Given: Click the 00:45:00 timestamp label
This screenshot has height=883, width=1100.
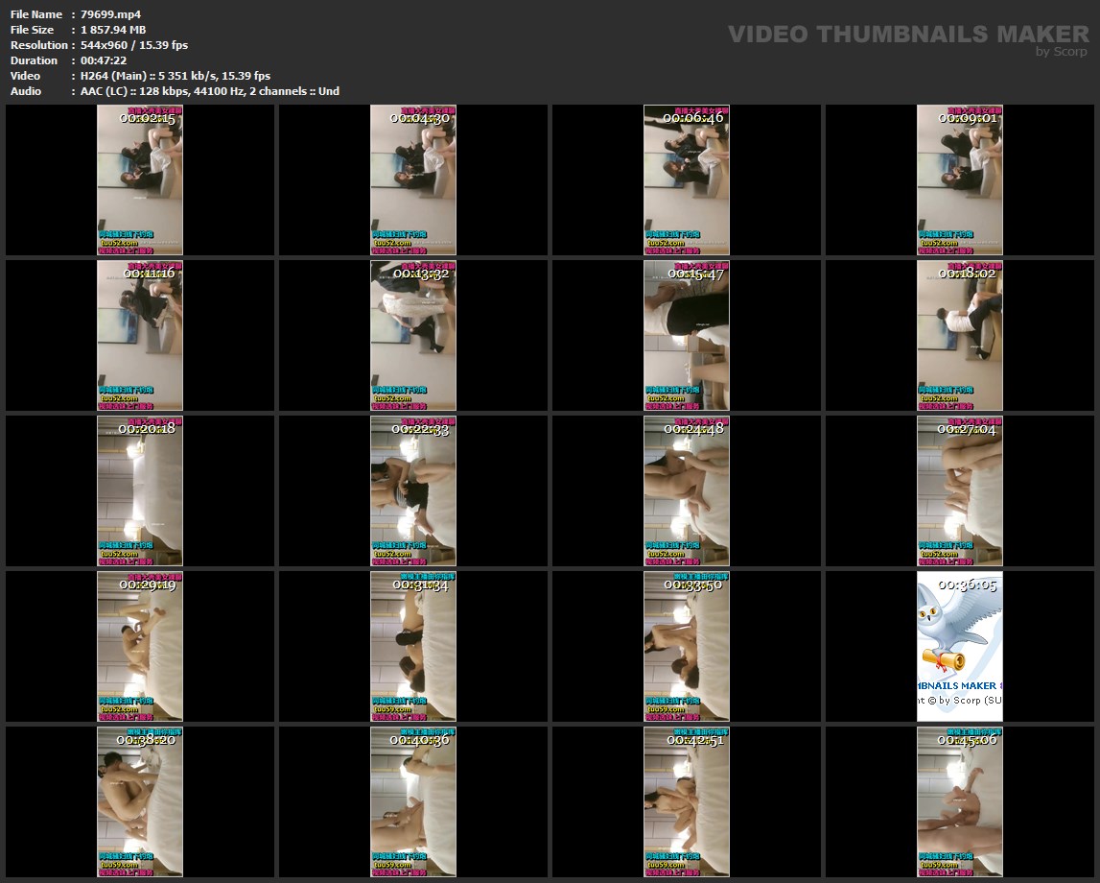Looking at the screenshot, I should coord(967,740).
